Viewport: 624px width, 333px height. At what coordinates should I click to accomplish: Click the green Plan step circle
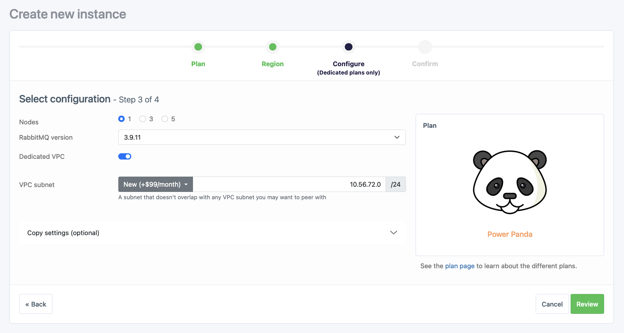[x=198, y=47]
